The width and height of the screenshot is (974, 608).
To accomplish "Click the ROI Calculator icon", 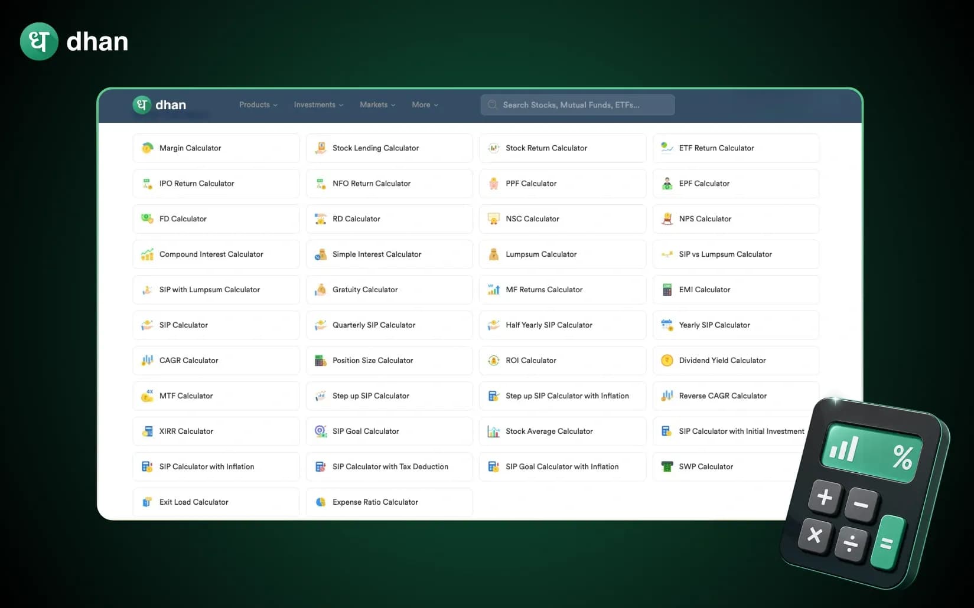I will [x=494, y=361].
